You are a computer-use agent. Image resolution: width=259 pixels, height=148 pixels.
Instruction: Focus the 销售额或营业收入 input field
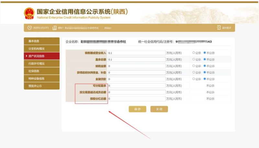pyautogui.click(x=137, y=53)
